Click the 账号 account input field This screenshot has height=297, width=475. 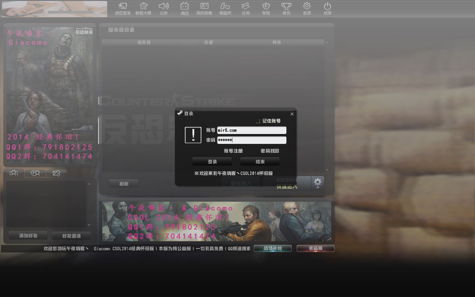pyautogui.click(x=251, y=130)
